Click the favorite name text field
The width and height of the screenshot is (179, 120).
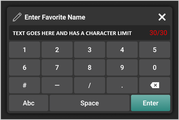[80, 33]
